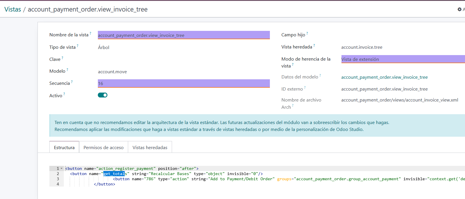The width and height of the screenshot is (465, 199).
Task: Open the gear actions menu
Action: pos(460,9)
